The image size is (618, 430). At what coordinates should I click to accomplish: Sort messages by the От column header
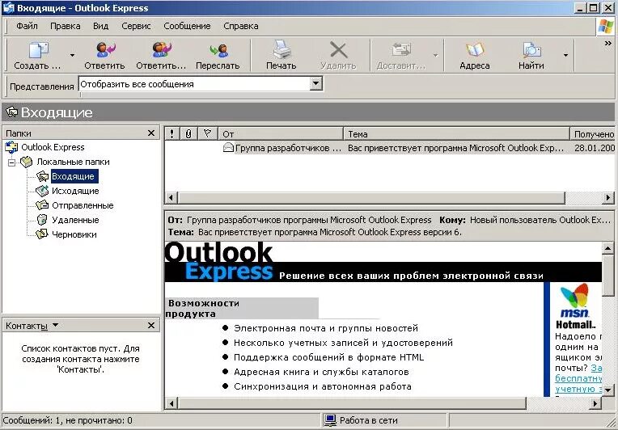click(x=281, y=134)
